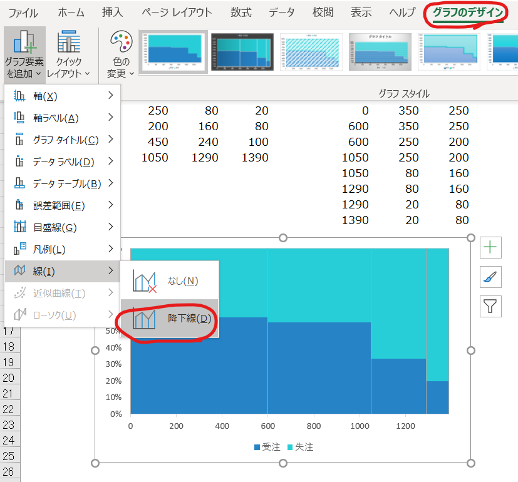Click the 受注 legend entry in chart

click(267, 447)
